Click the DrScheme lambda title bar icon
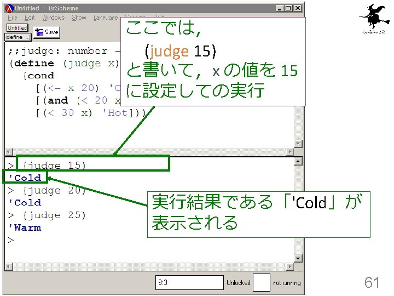This screenshot has height=296, width=394. click(9, 8)
